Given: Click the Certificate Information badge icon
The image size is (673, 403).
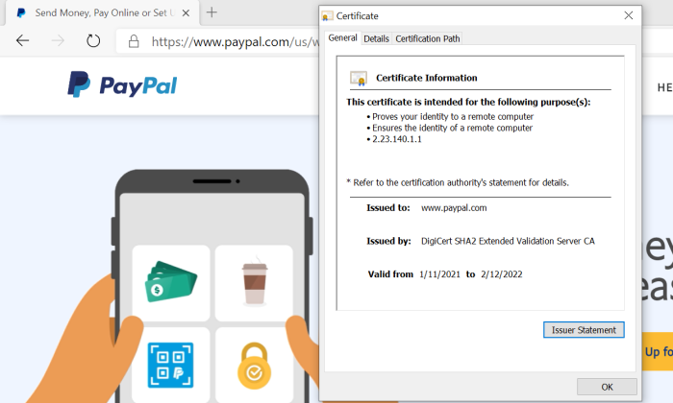Looking at the screenshot, I should [x=359, y=78].
